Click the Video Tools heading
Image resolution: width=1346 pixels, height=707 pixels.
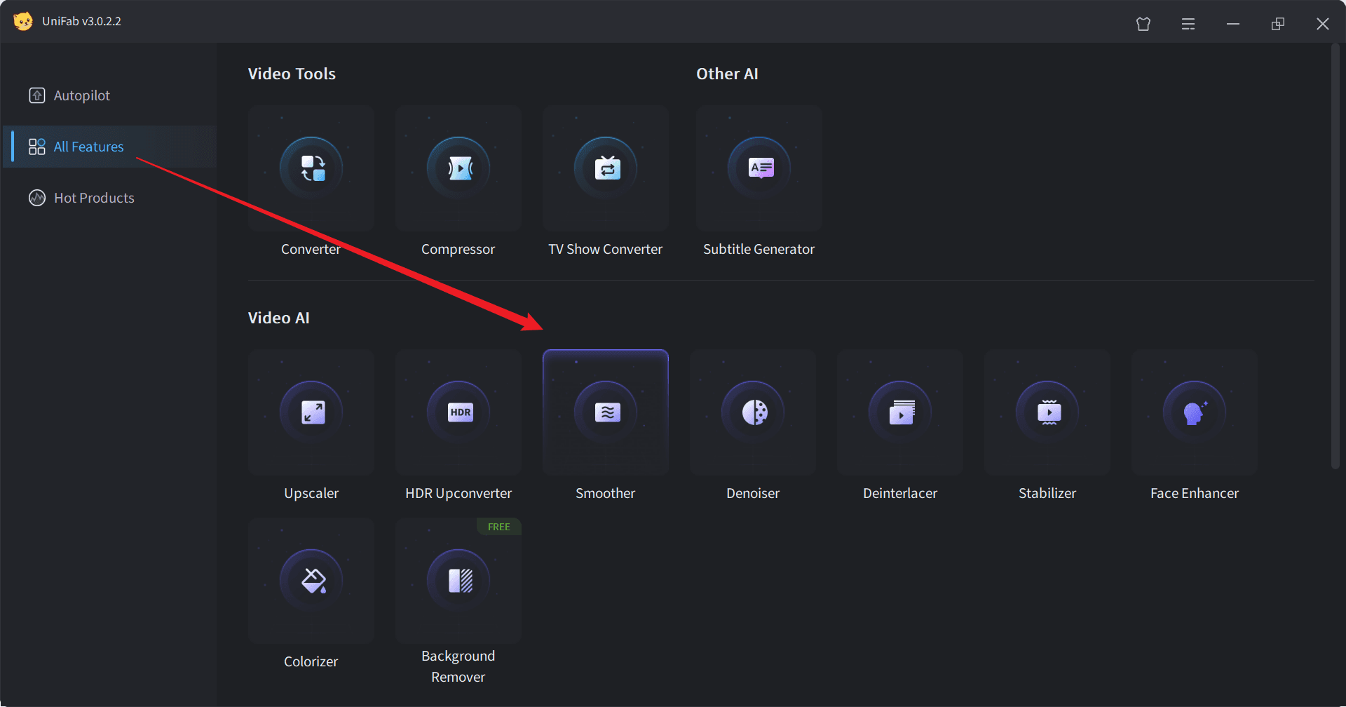[292, 74]
